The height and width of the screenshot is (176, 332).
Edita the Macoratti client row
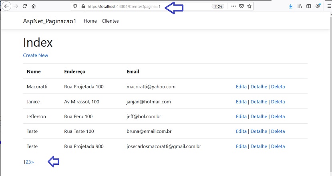[241, 87]
